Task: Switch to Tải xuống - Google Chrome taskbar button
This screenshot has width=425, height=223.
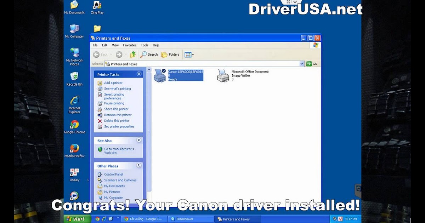Action: coord(144,219)
